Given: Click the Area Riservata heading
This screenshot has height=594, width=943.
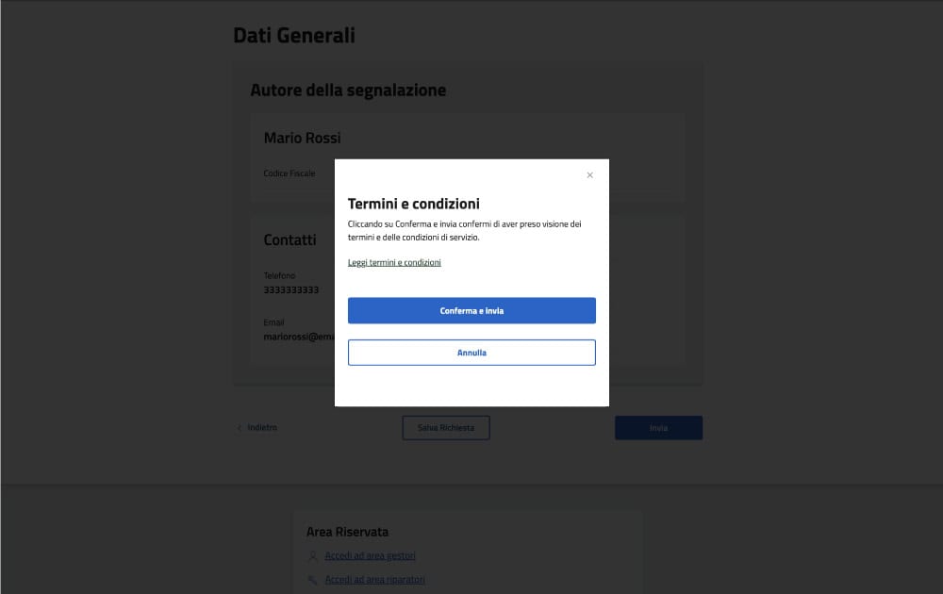Looking at the screenshot, I should (x=347, y=532).
